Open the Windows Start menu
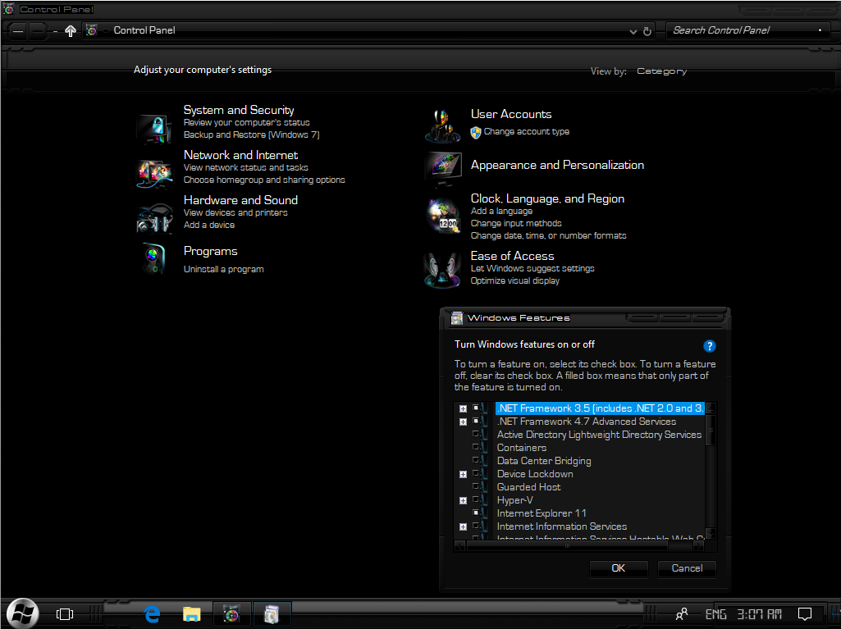 pyautogui.click(x=22, y=613)
